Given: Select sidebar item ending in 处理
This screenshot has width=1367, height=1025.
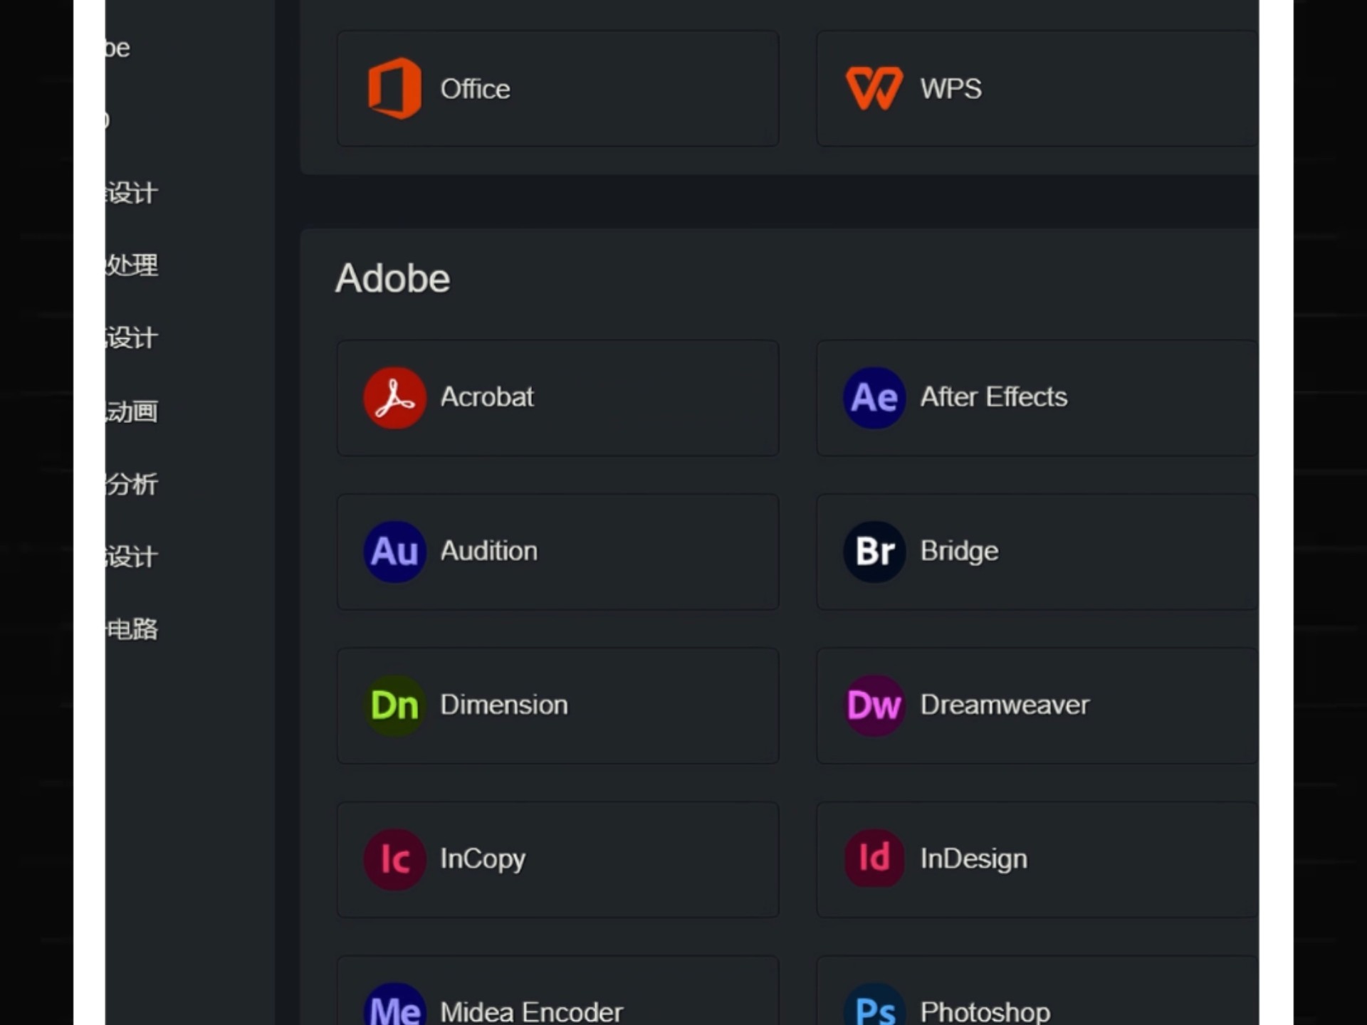Looking at the screenshot, I should point(132,265).
